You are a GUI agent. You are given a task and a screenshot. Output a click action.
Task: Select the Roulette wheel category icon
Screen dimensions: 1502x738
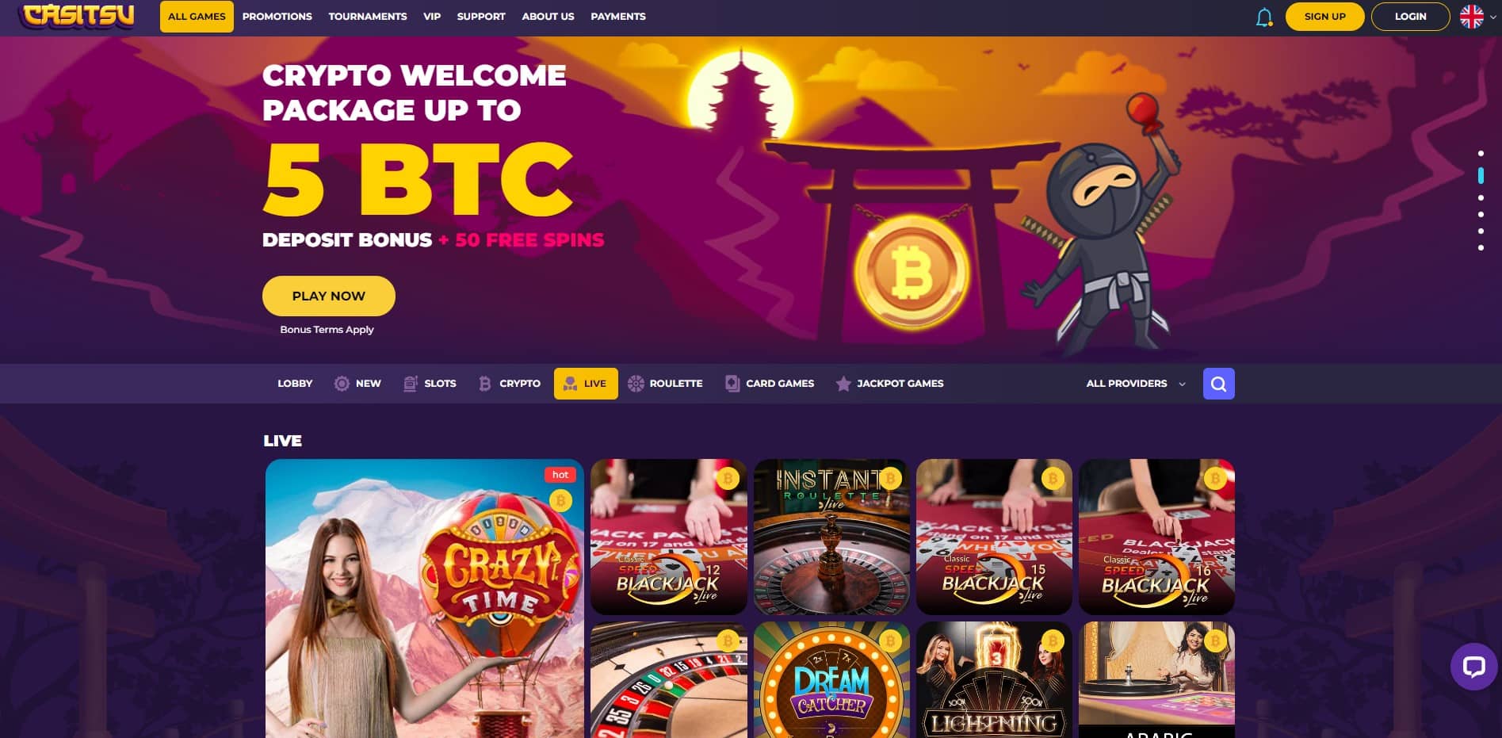[x=636, y=384]
